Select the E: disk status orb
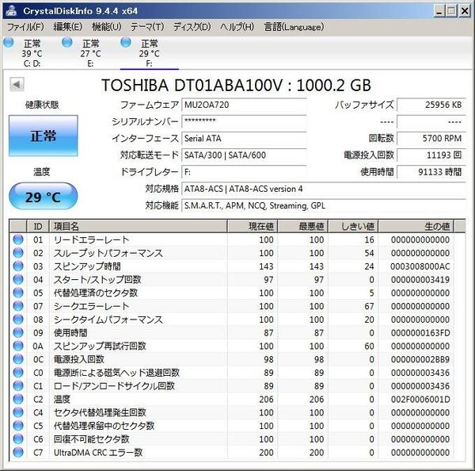Screen dimensions: 475x471 (x=67, y=43)
